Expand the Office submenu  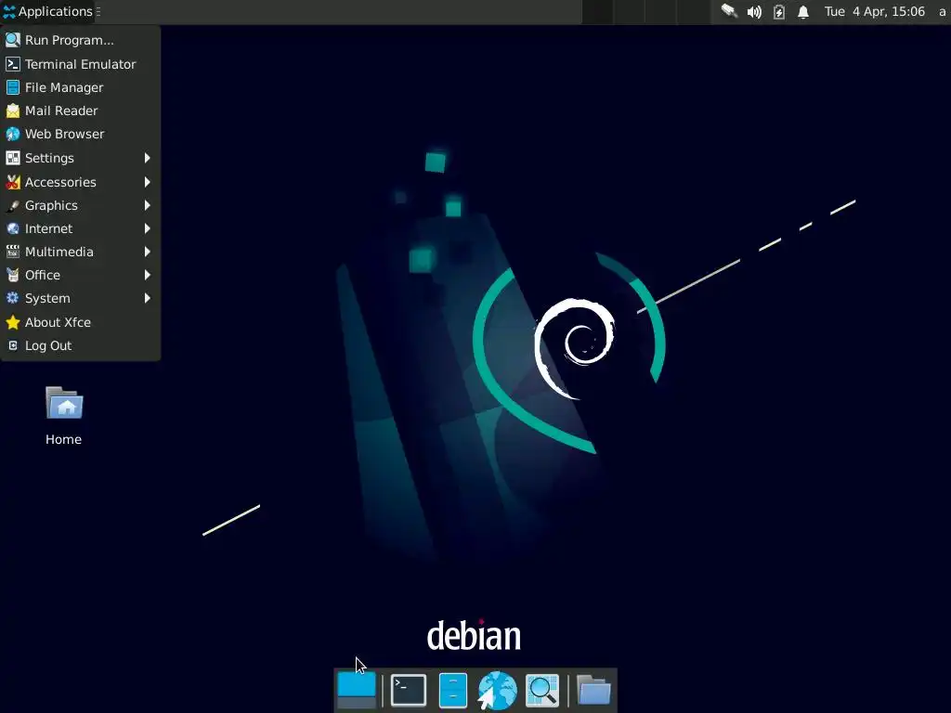click(80, 275)
